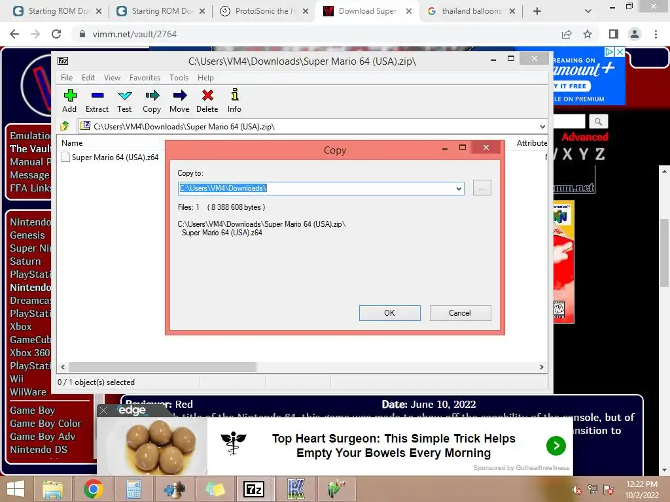Click the Chrome taskbar icon

(93, 489)
